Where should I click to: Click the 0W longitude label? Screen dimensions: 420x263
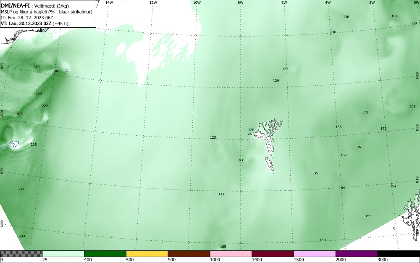[416, 3]
